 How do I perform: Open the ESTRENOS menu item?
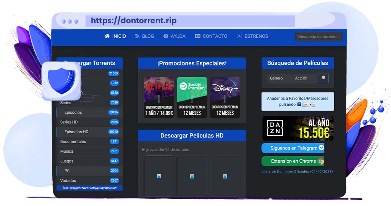click(x=252, y=36)
